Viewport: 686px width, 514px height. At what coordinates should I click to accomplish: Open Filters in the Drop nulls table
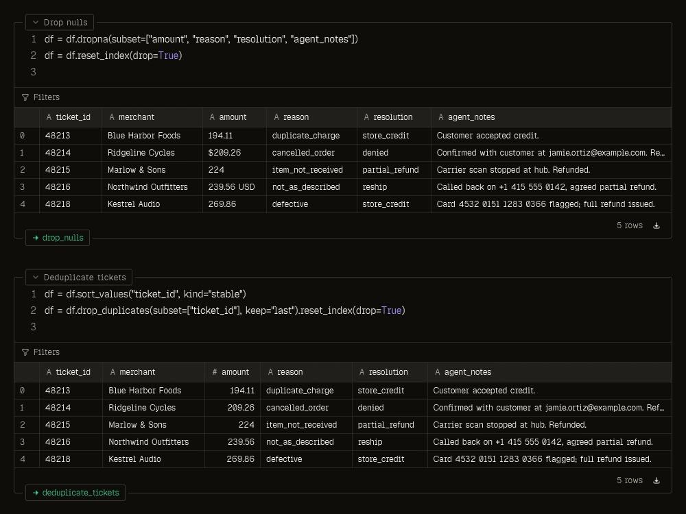pos(40,97)
